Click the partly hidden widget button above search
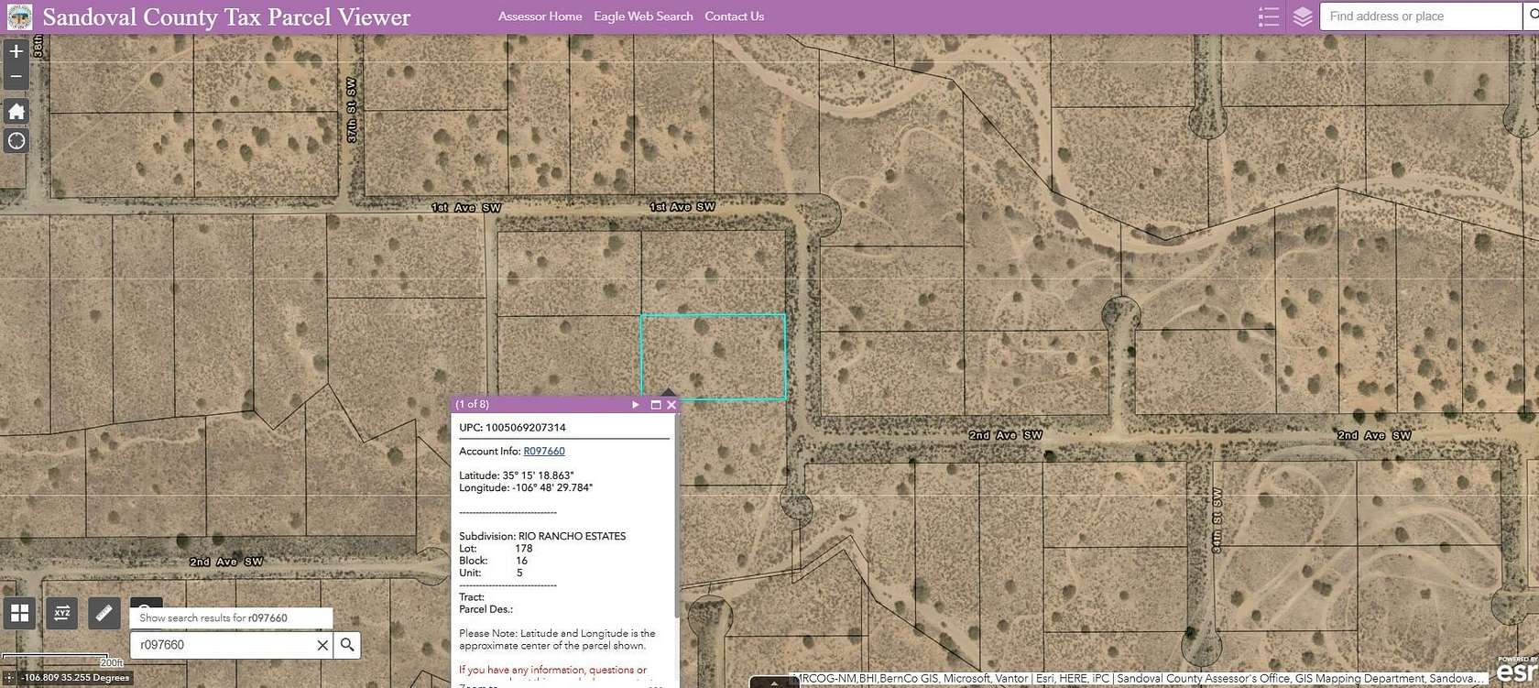1539x688 pixels. (x=147, y=604)
